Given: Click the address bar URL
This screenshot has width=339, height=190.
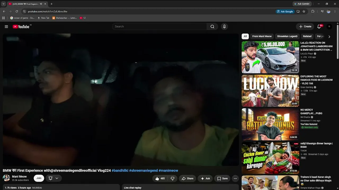Looking at the screenshot, I should click(48, 11).
